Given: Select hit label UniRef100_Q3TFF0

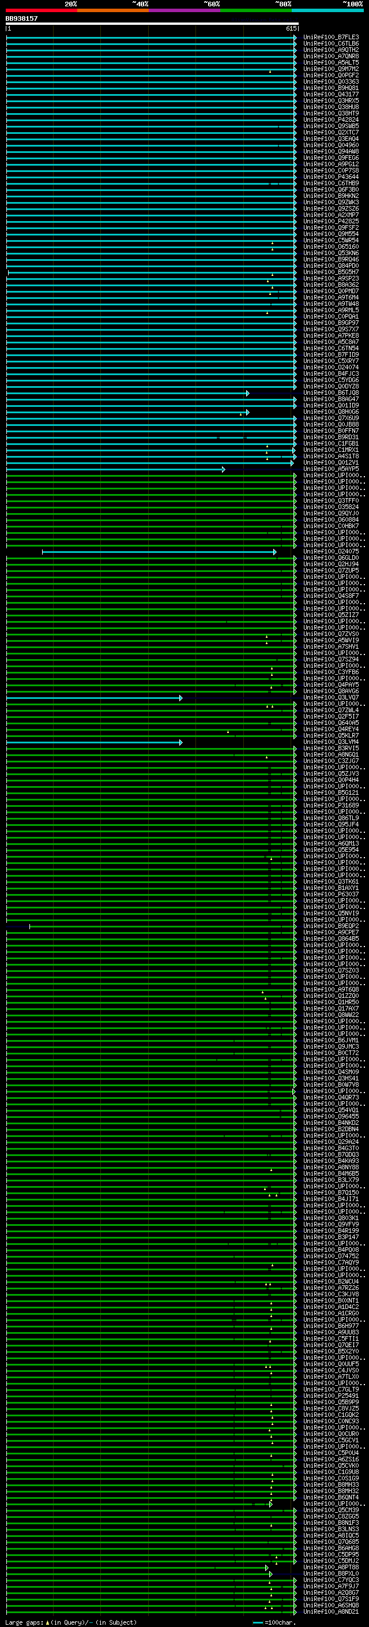Looking at the screenshot, I should (x=331, y=501).
